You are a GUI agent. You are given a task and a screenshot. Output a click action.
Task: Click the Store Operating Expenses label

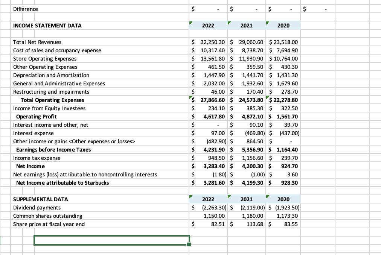point(45,59)
